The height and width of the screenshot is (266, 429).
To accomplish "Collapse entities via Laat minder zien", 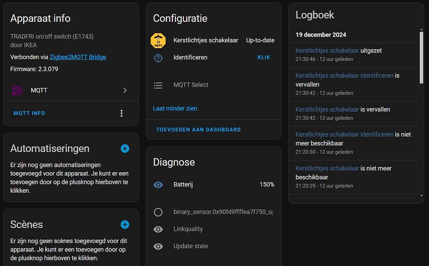I will click(175, 108).
